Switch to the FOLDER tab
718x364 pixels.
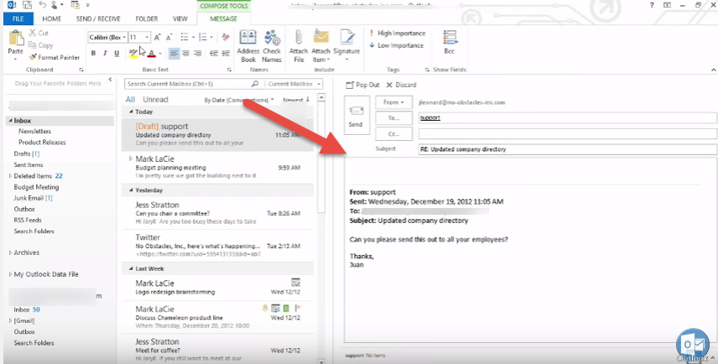(147, 18)
